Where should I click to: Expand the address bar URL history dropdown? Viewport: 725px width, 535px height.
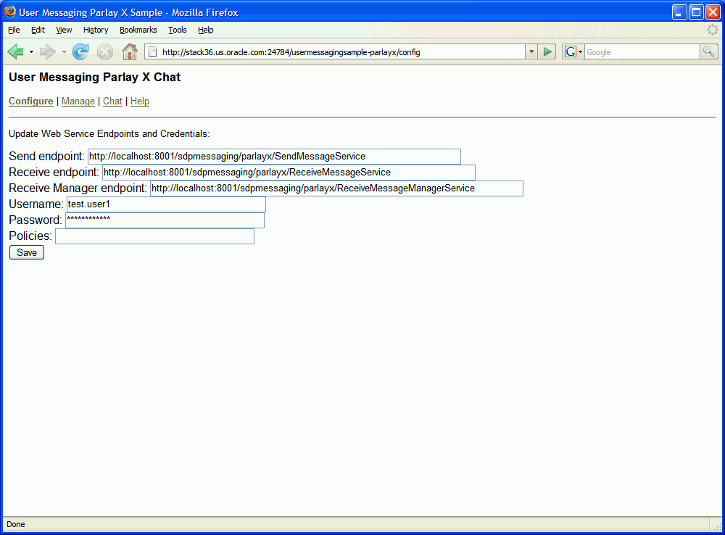coord(531,51)
